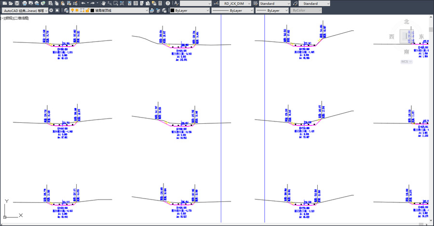Expand the ByLayer lineweight dropdown

(286, 11)
